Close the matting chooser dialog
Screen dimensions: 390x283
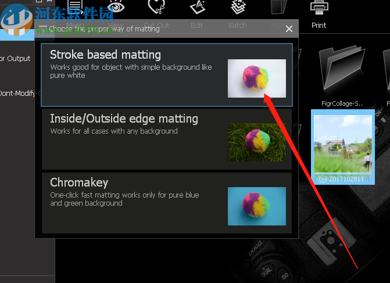click(289, 29)
